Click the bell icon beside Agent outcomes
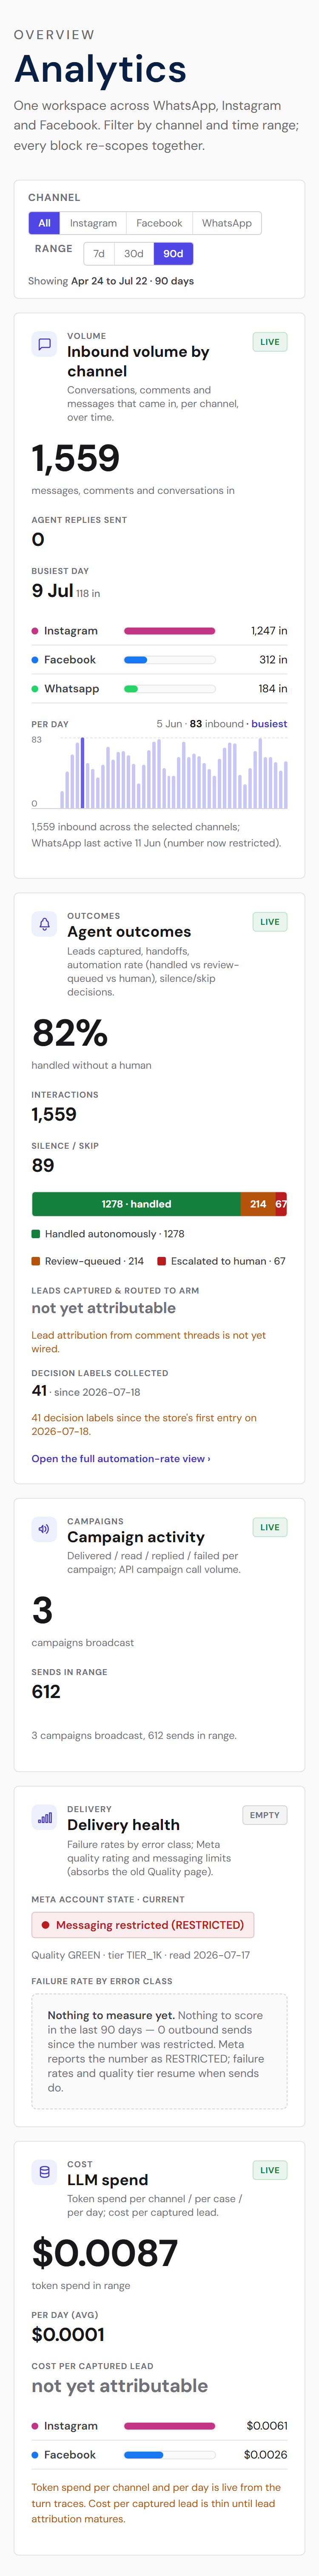 pyautogui.click(x=44, y=924)
